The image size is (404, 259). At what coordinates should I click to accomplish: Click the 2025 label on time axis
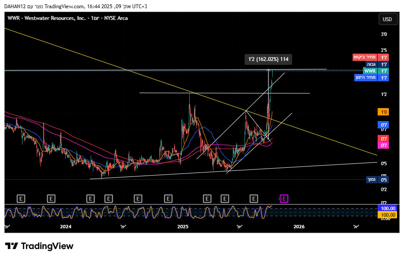[183, 227]
